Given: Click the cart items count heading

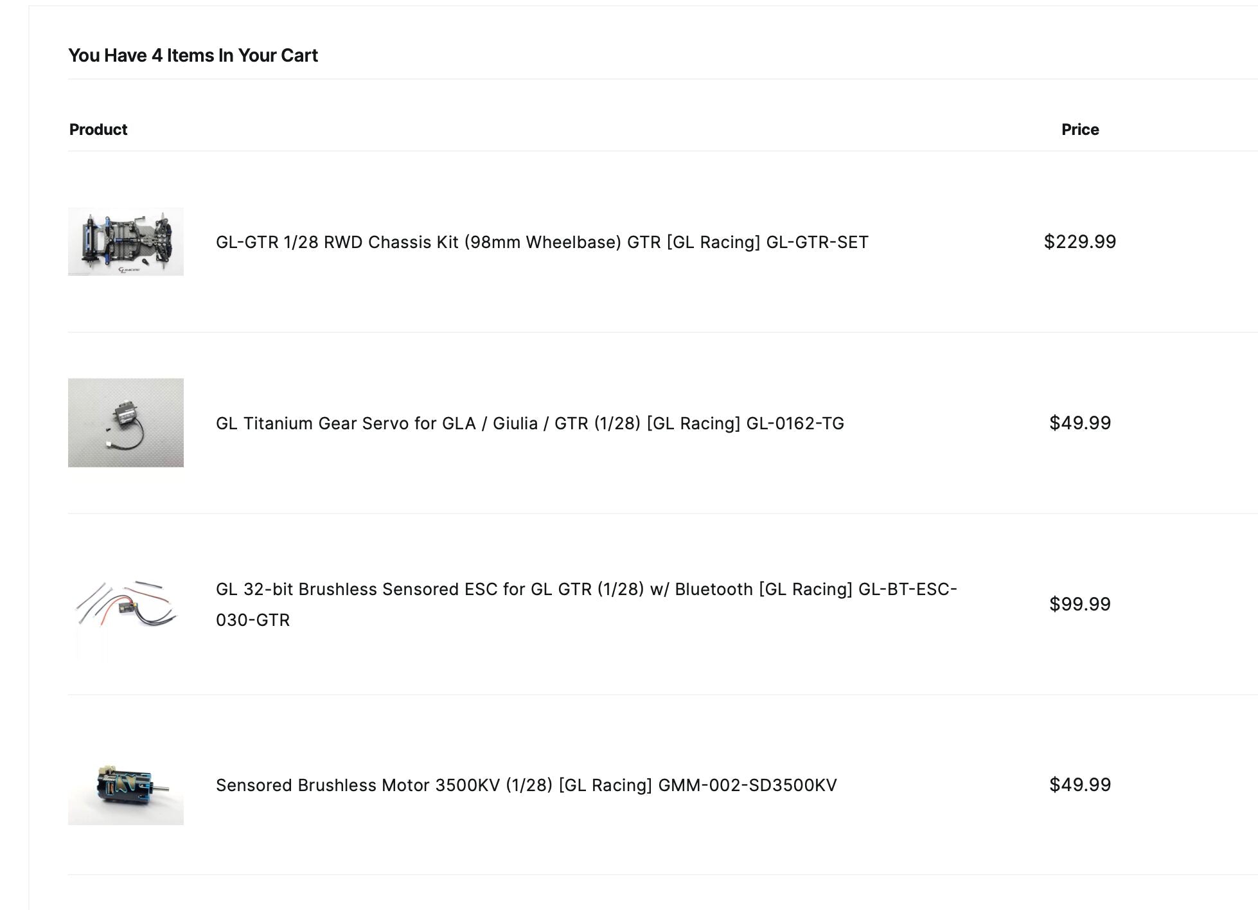Looking at the screenshot, I should 193,55.
